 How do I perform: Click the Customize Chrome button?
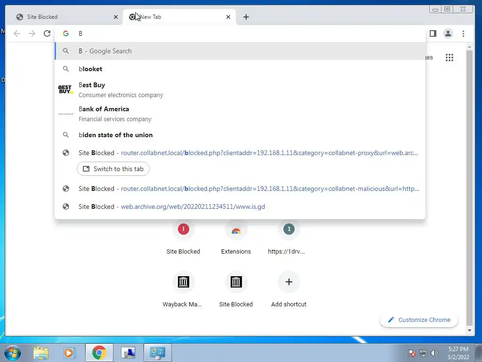[x=418, y=320]
